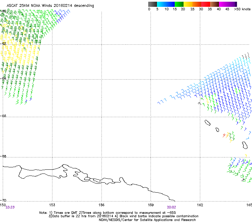Click the yellow 20-25 knots color bar segment
Screen dimensions: 252x222
188,4
